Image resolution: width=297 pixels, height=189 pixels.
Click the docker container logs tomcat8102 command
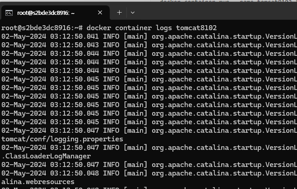[152, 28]
